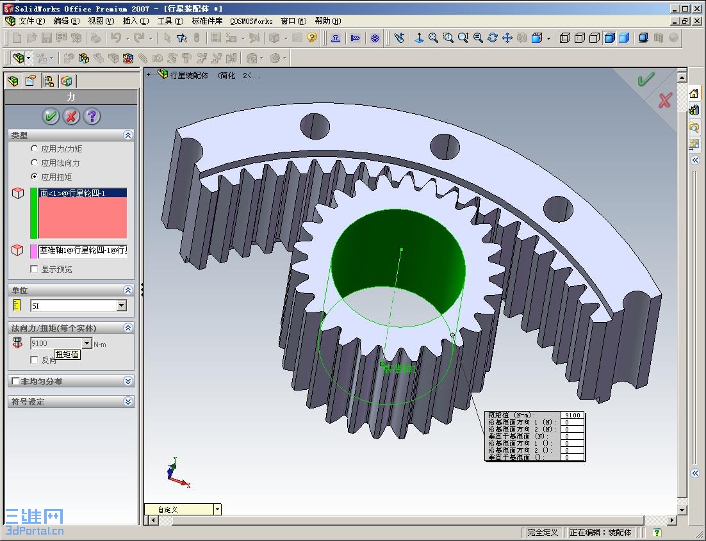Click the Zoom to Fit icon
This screenshot has height=541, width=706.
coord(433,38)
